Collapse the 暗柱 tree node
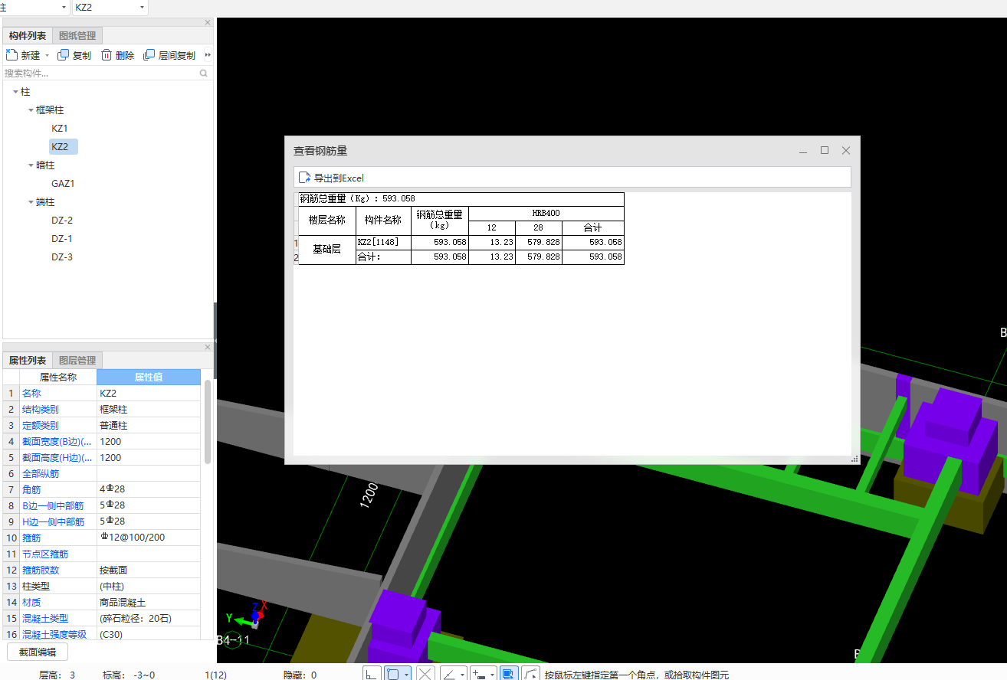Image resolution: width=1007 pixels, height=680 pixels. [31, 165]
